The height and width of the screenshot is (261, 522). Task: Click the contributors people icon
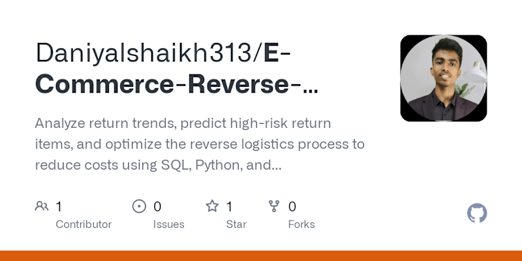click(42, 206)
